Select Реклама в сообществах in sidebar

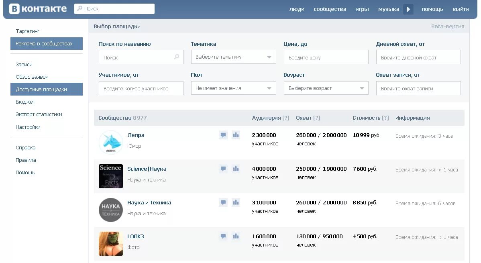click(47, 44)
